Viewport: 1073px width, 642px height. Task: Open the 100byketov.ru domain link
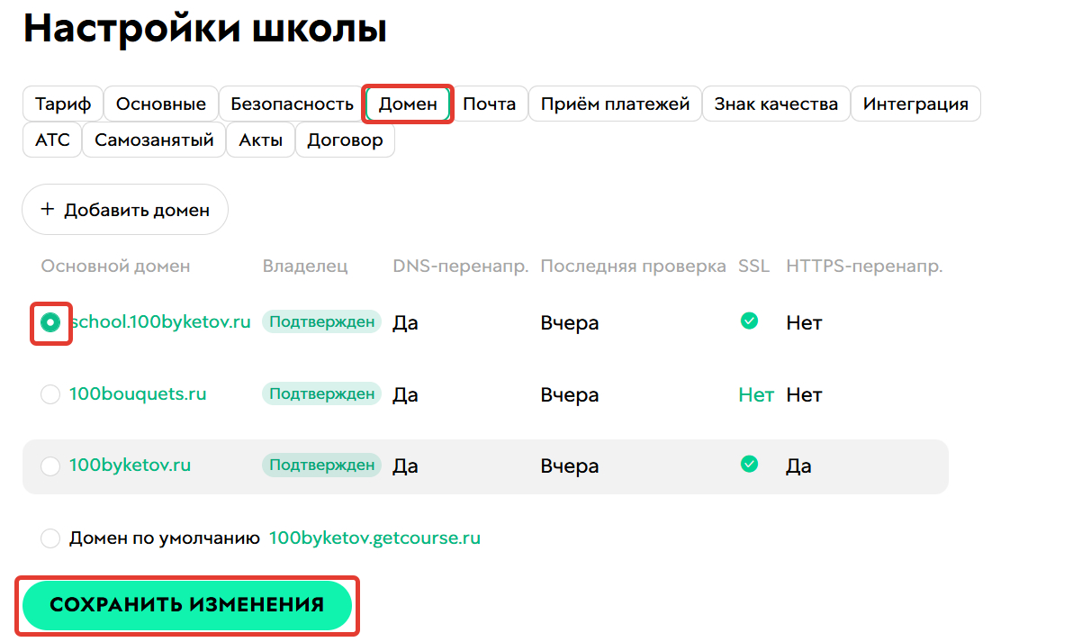tap(130, 465)
